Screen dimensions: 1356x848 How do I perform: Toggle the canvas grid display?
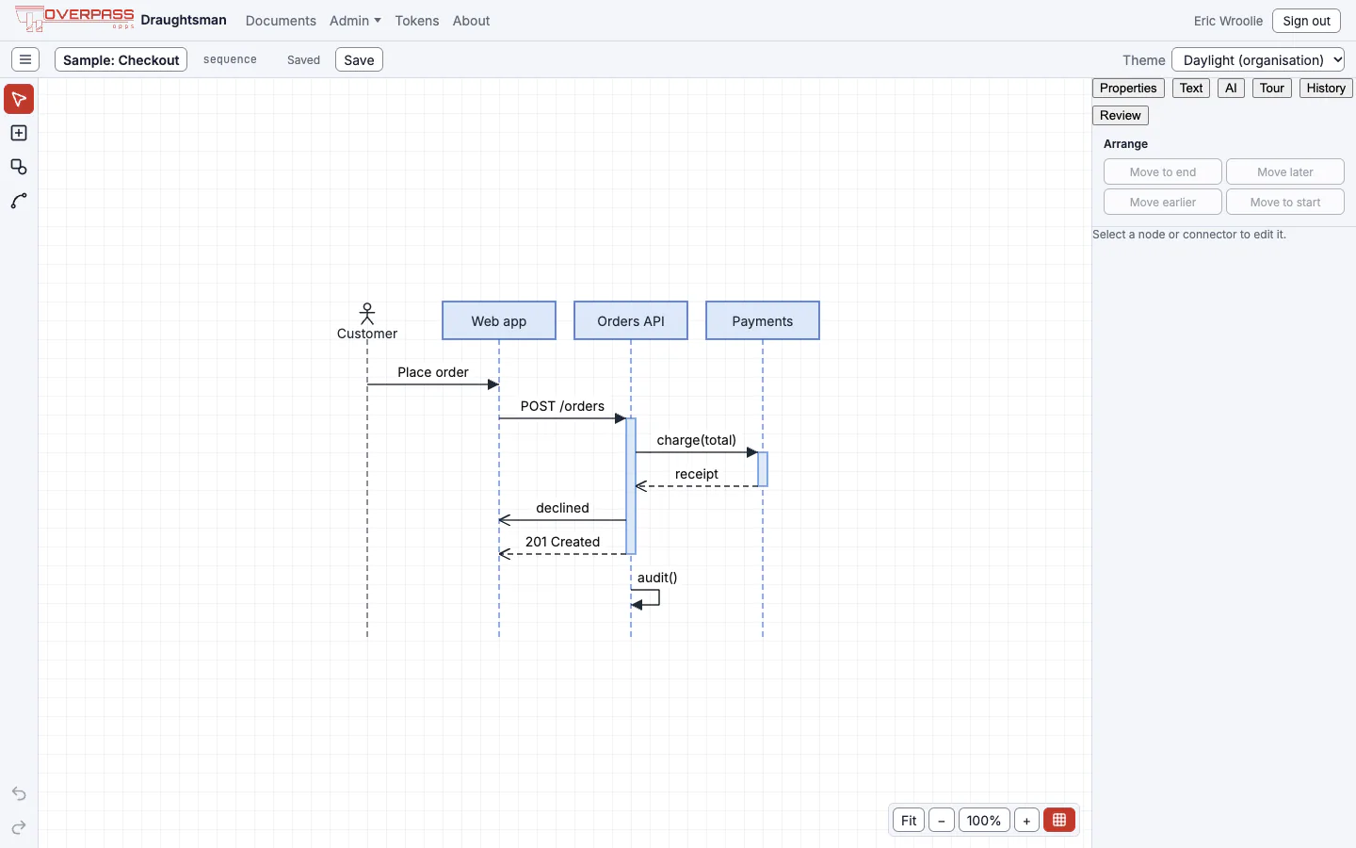tap(1059, 820)
